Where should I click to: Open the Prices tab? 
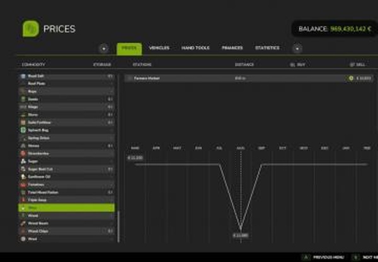129,48
